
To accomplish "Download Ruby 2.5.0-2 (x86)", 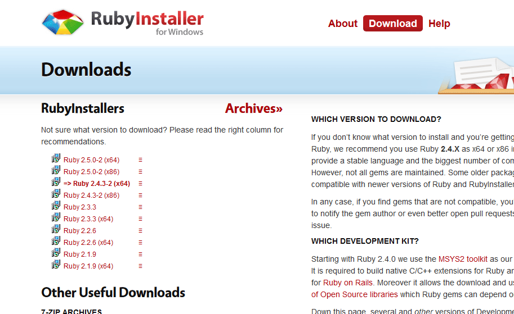I will [91, 172].
